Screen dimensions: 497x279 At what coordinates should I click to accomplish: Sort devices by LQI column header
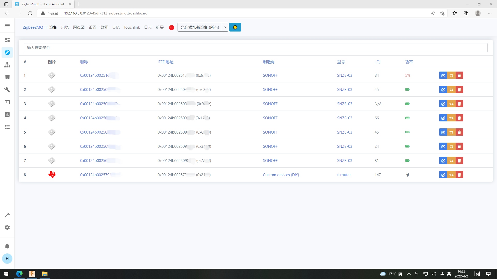click(377, 62)
